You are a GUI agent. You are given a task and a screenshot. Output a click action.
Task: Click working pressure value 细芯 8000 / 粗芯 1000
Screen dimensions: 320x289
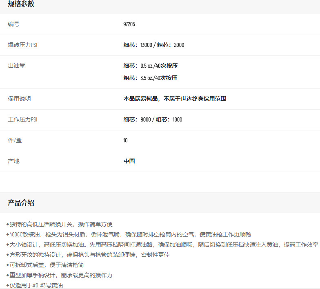[x=153, y=120]
